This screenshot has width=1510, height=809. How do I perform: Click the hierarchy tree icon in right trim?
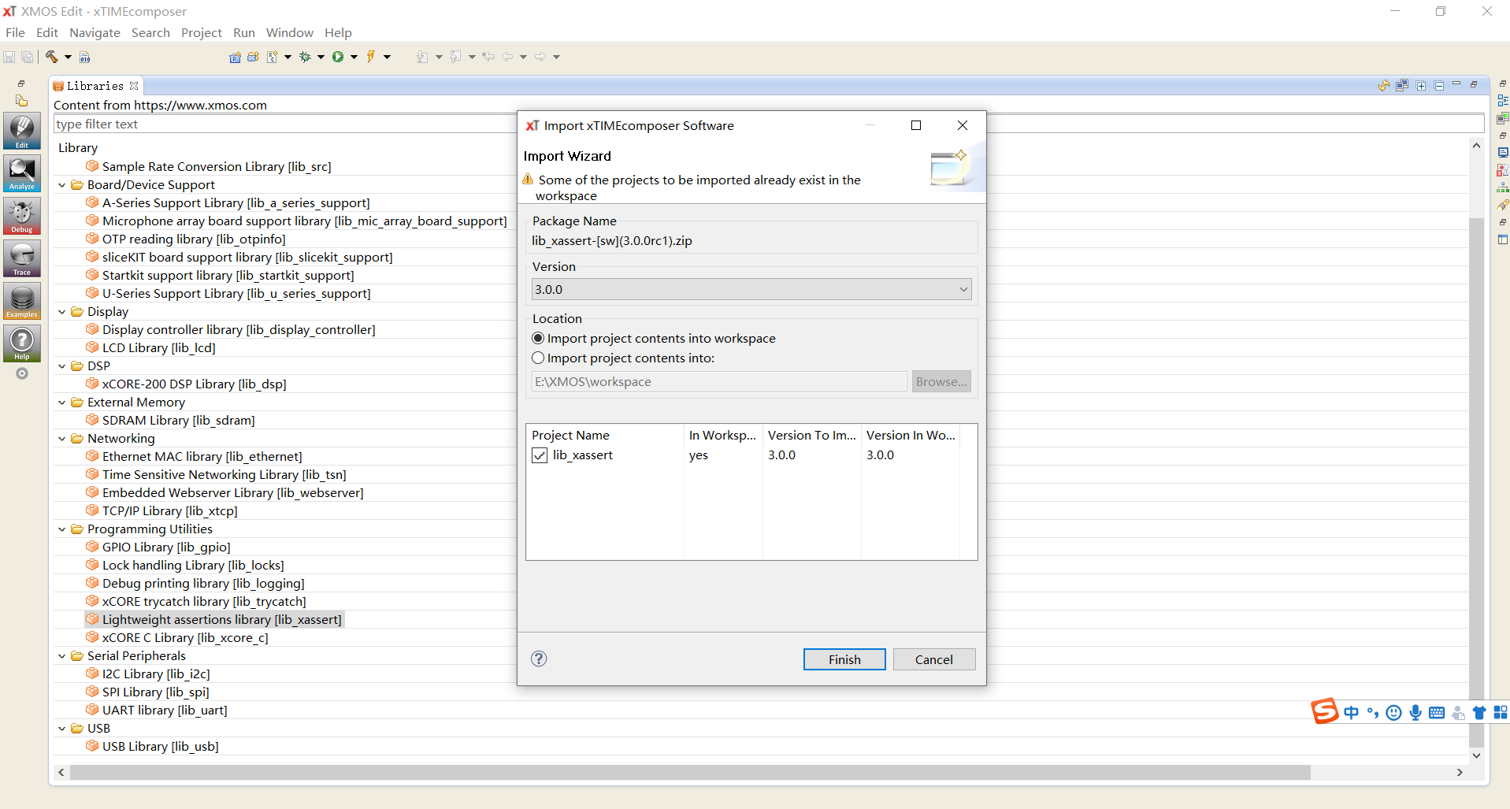click(x=1503, y=187)
